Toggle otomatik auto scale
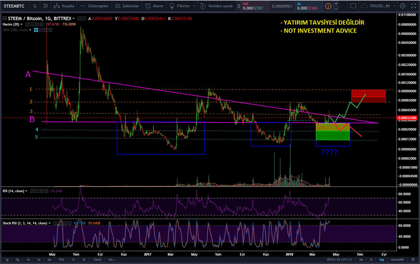Screen dimensions: 420x264 click(397, 260)
